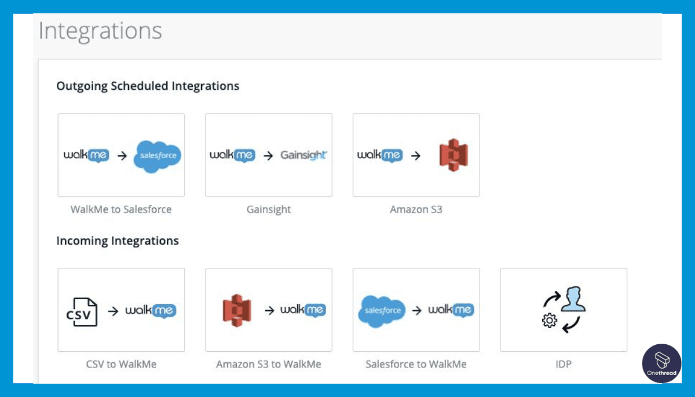Select the Salesforce to WalkMe integration
The image size is (695, 397).
coord(416,309)
